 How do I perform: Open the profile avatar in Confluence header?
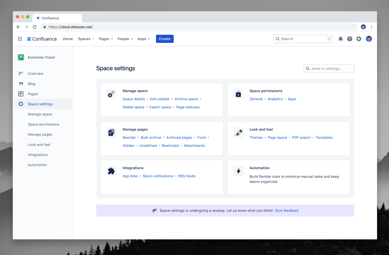pyautogui.click(x=369, y=39)
